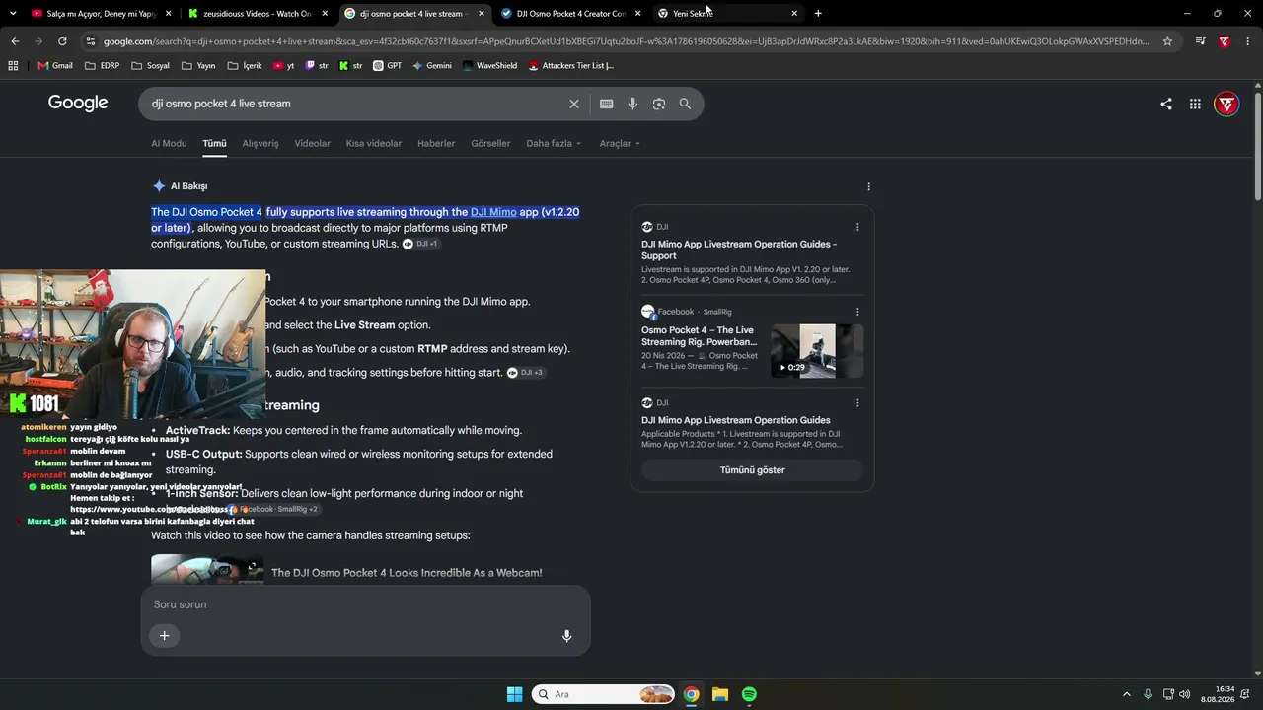The height and width of the screenshot is (710, 1263).
Task: Open the taskbar Ara search box
Action: 603,694
